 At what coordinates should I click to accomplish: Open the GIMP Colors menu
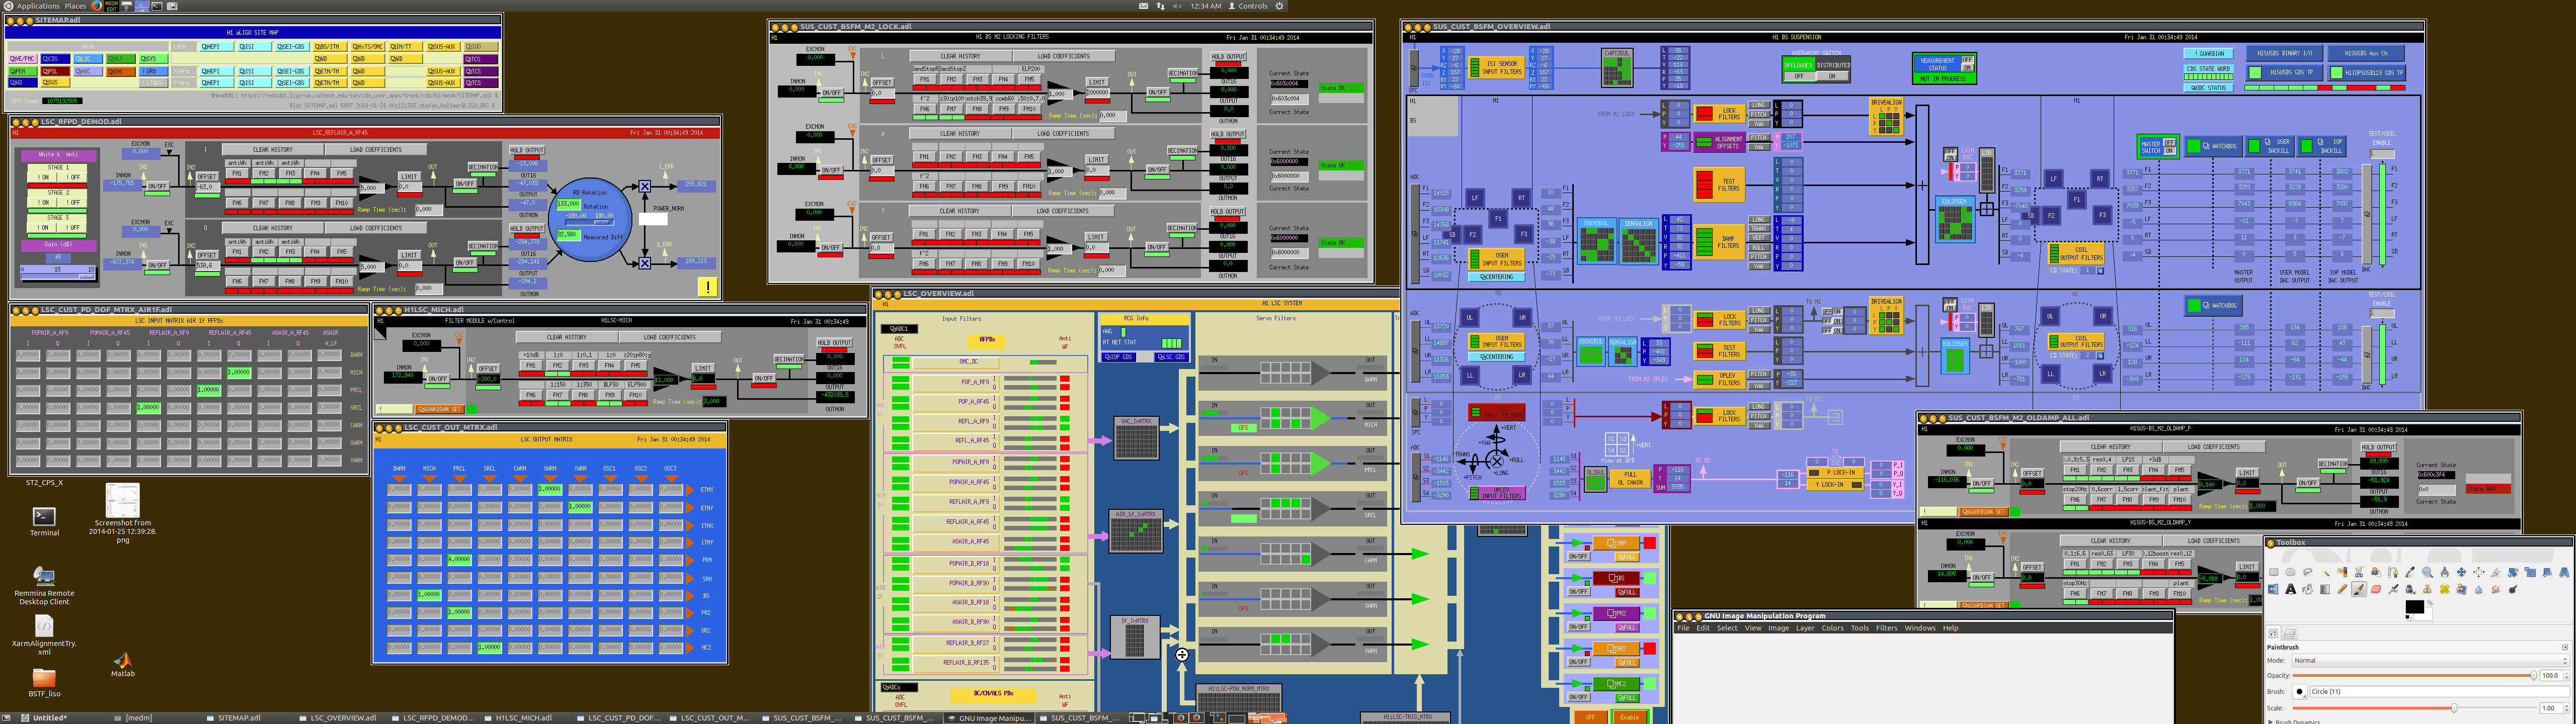point(1832,628)
